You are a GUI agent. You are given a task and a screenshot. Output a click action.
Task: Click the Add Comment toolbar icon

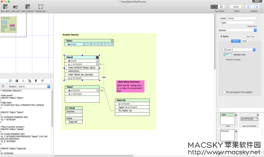(x=28, y=7)
